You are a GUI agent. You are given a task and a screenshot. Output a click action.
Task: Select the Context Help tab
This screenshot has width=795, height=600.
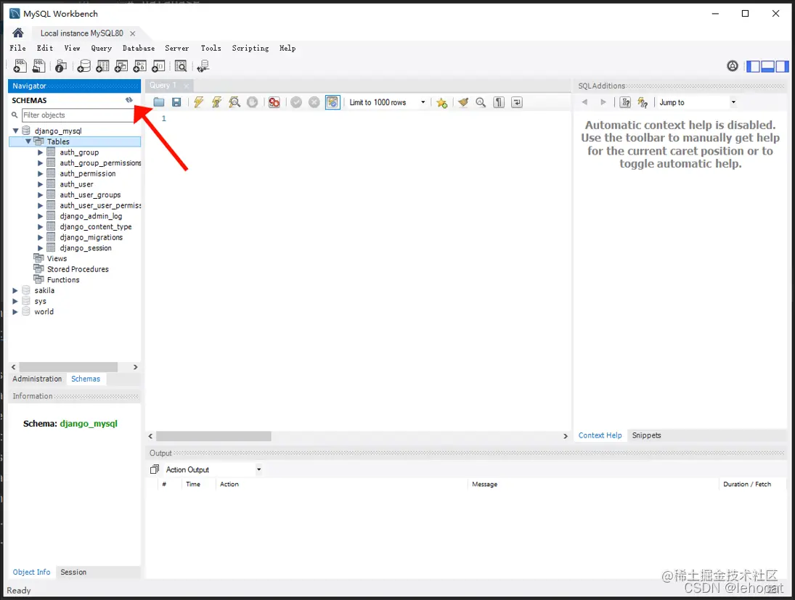tap(600, 435)
